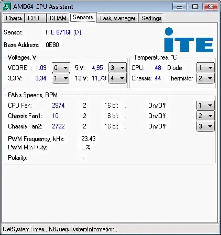221x235 pixels.
Task: Expand the Chassis Fan1 channel dropdown
Action: click(205, 116)
